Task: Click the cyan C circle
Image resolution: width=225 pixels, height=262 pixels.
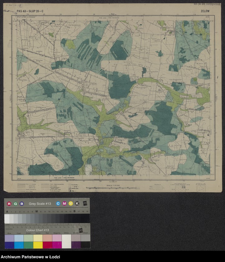Action: (x=58, y=204)
